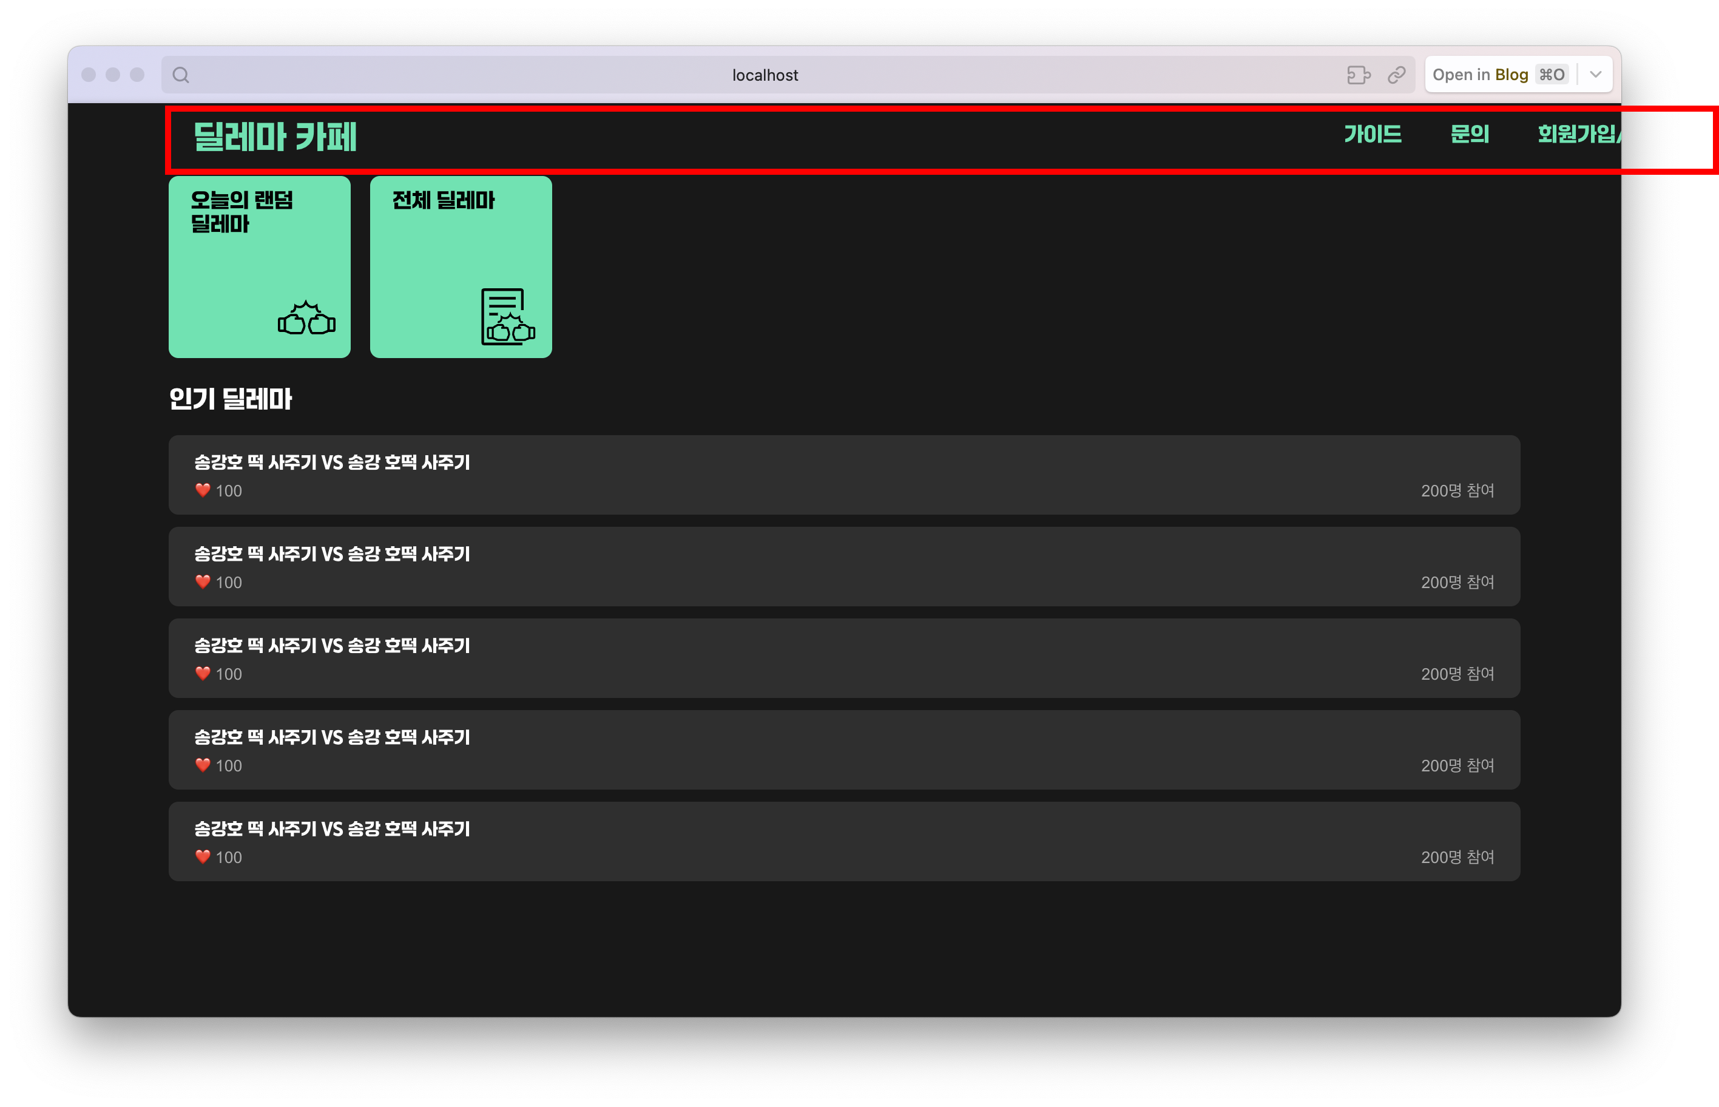Click the heart icon on third dilemma item

[x=203, y=674]
